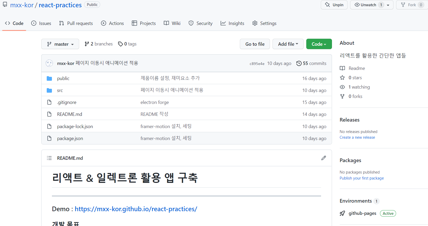Click the mxx-kor commit author avatar
The width and height of the screenshot is (428, 226).
point(49,63)
